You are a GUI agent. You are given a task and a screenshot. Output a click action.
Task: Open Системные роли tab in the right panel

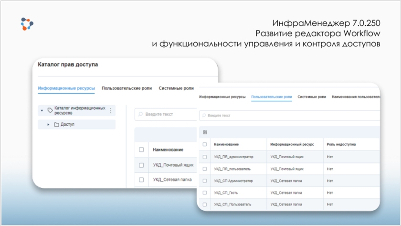click(312, 97)
